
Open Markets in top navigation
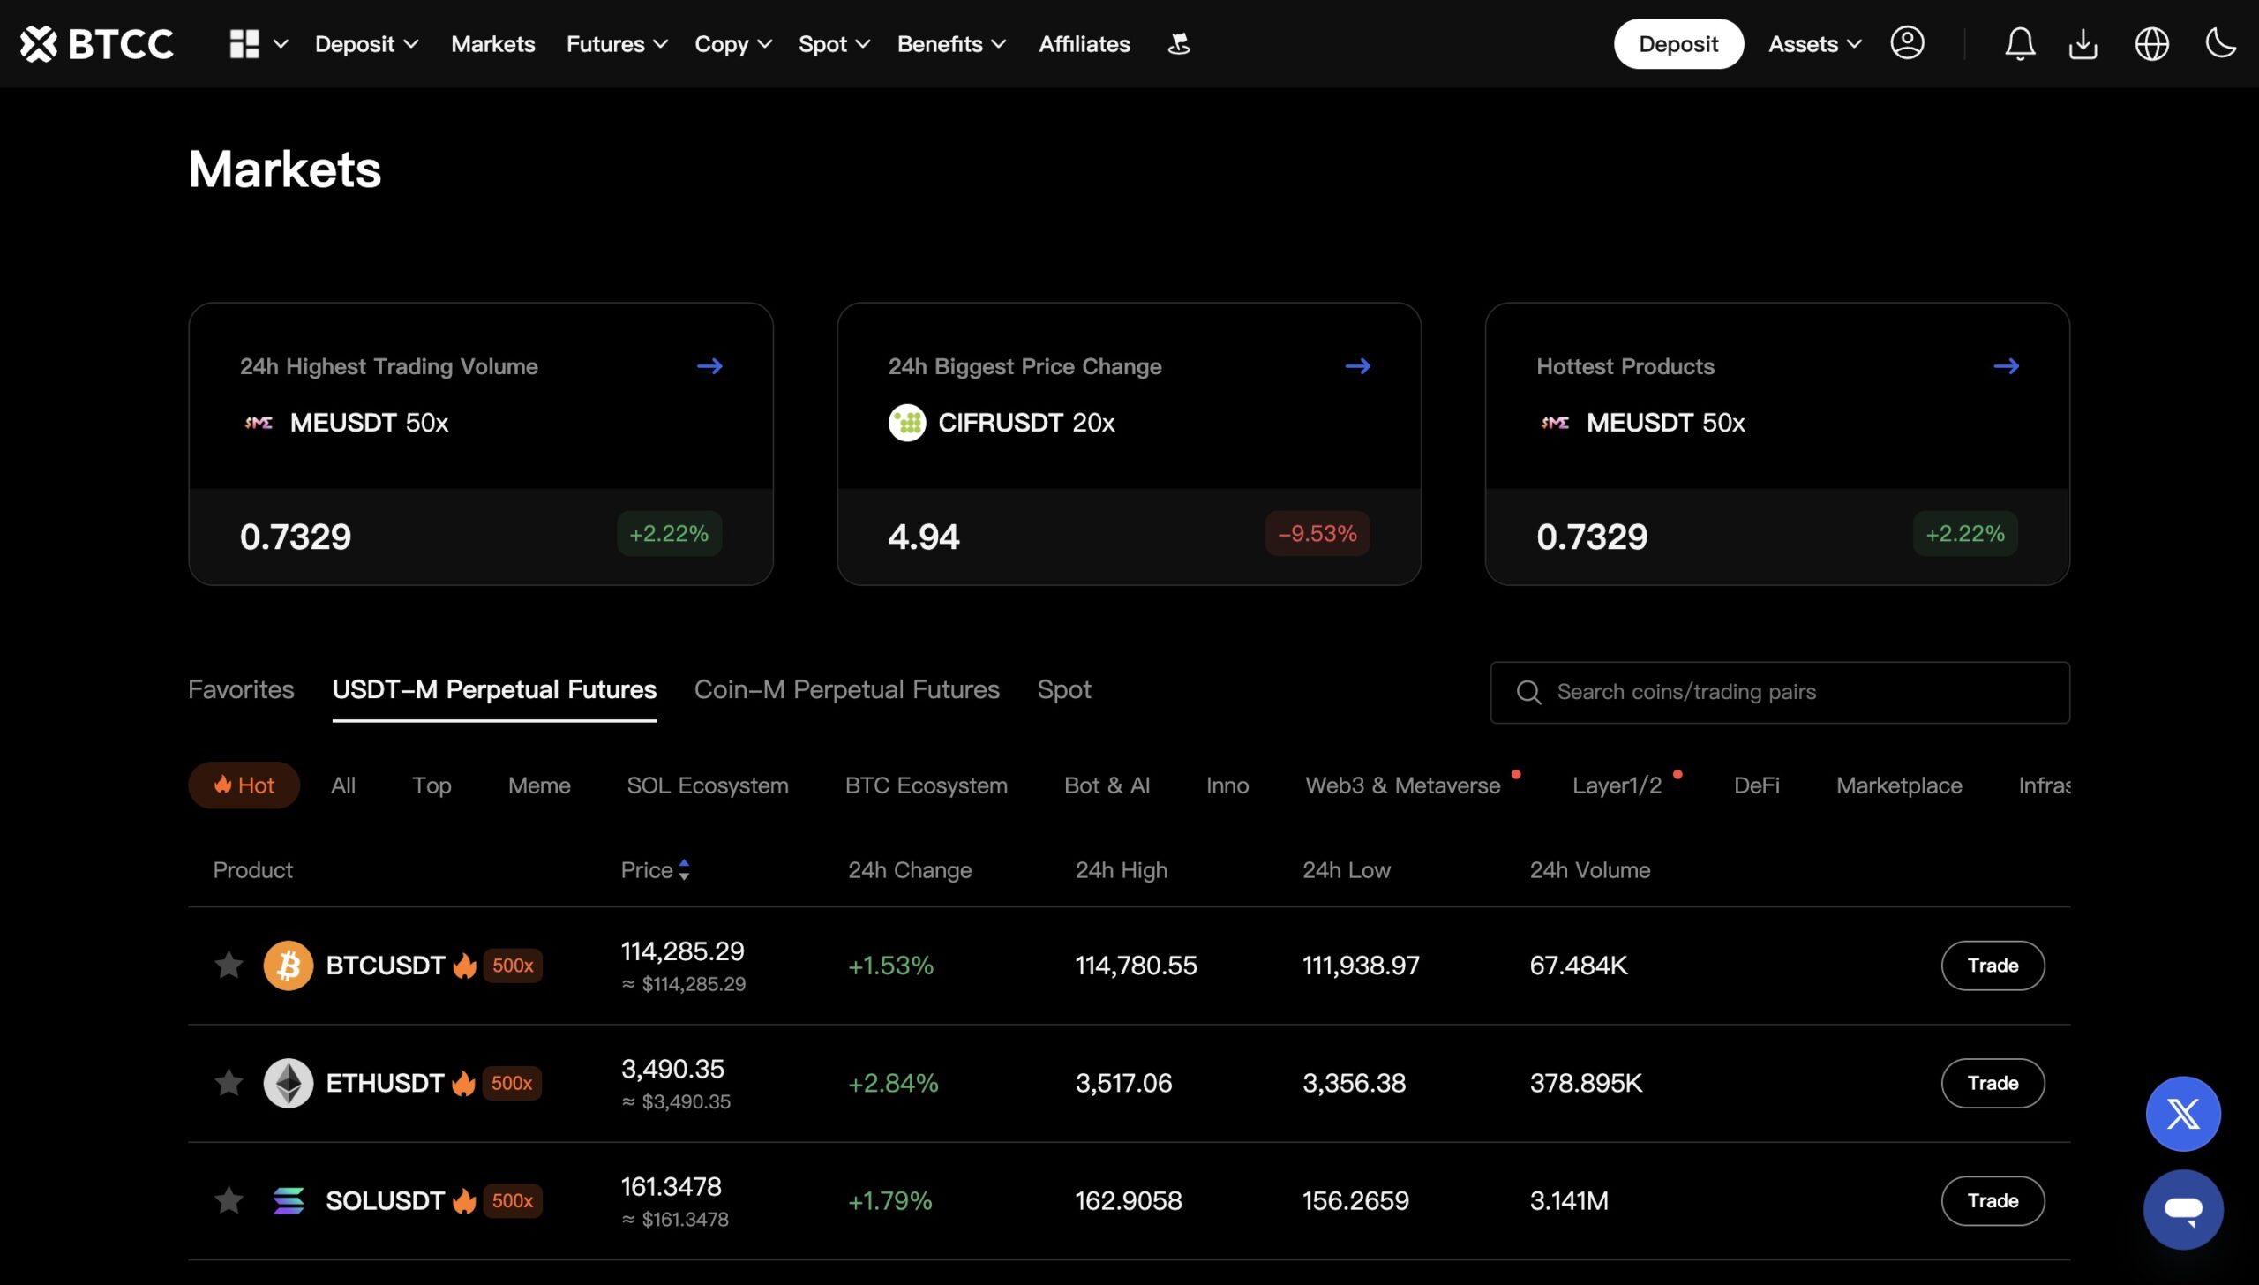(492, 44)
